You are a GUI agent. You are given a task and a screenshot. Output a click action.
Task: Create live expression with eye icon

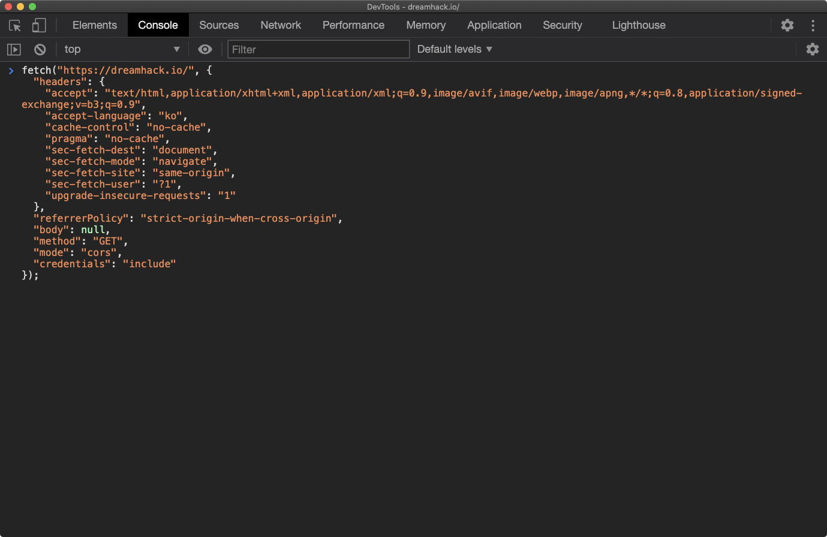pyautogui.click(x=205, y=49)
